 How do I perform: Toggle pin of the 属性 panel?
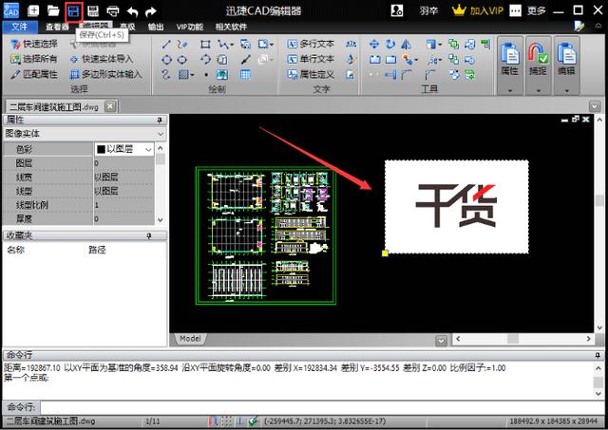160,121
